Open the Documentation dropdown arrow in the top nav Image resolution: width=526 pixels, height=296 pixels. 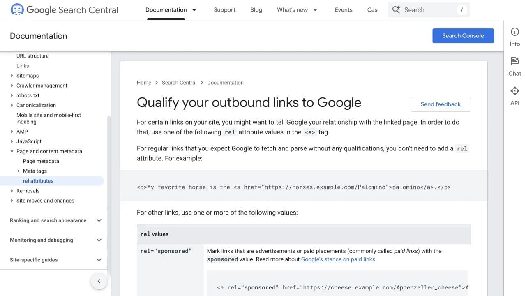pos(194,10)
